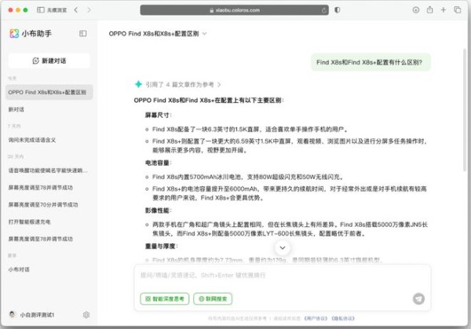Jump to bottom with the round down-arrow button

click(x=283, y=247)
